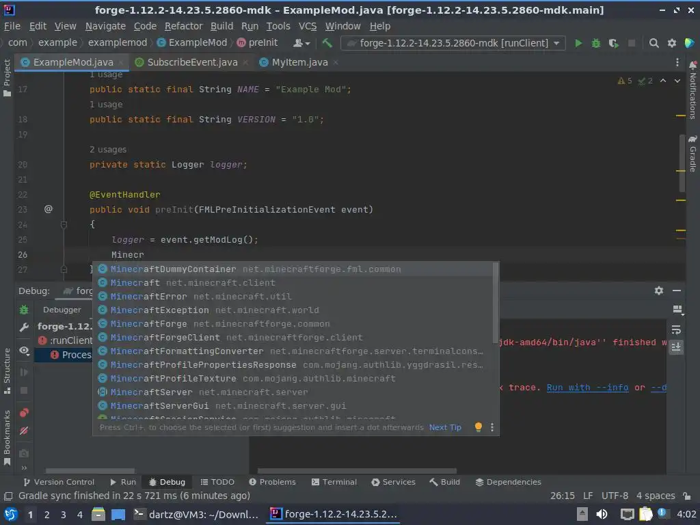Open the TODO tool window button
The width and height of the screenshot is (700, 525).
[217, 482]
